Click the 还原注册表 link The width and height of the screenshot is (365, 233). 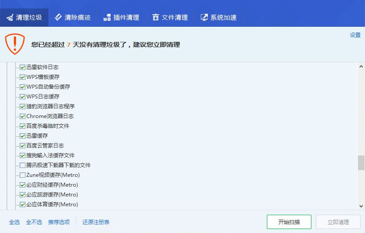click(96, 222)
